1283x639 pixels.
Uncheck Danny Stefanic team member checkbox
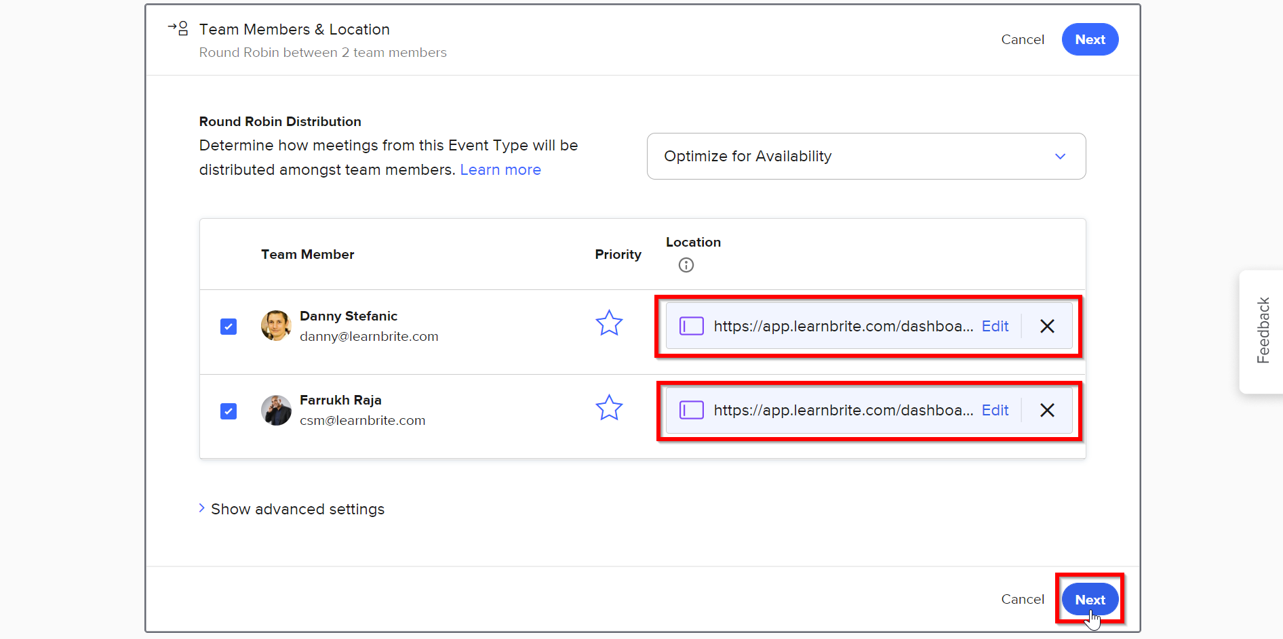pos(229,327)
